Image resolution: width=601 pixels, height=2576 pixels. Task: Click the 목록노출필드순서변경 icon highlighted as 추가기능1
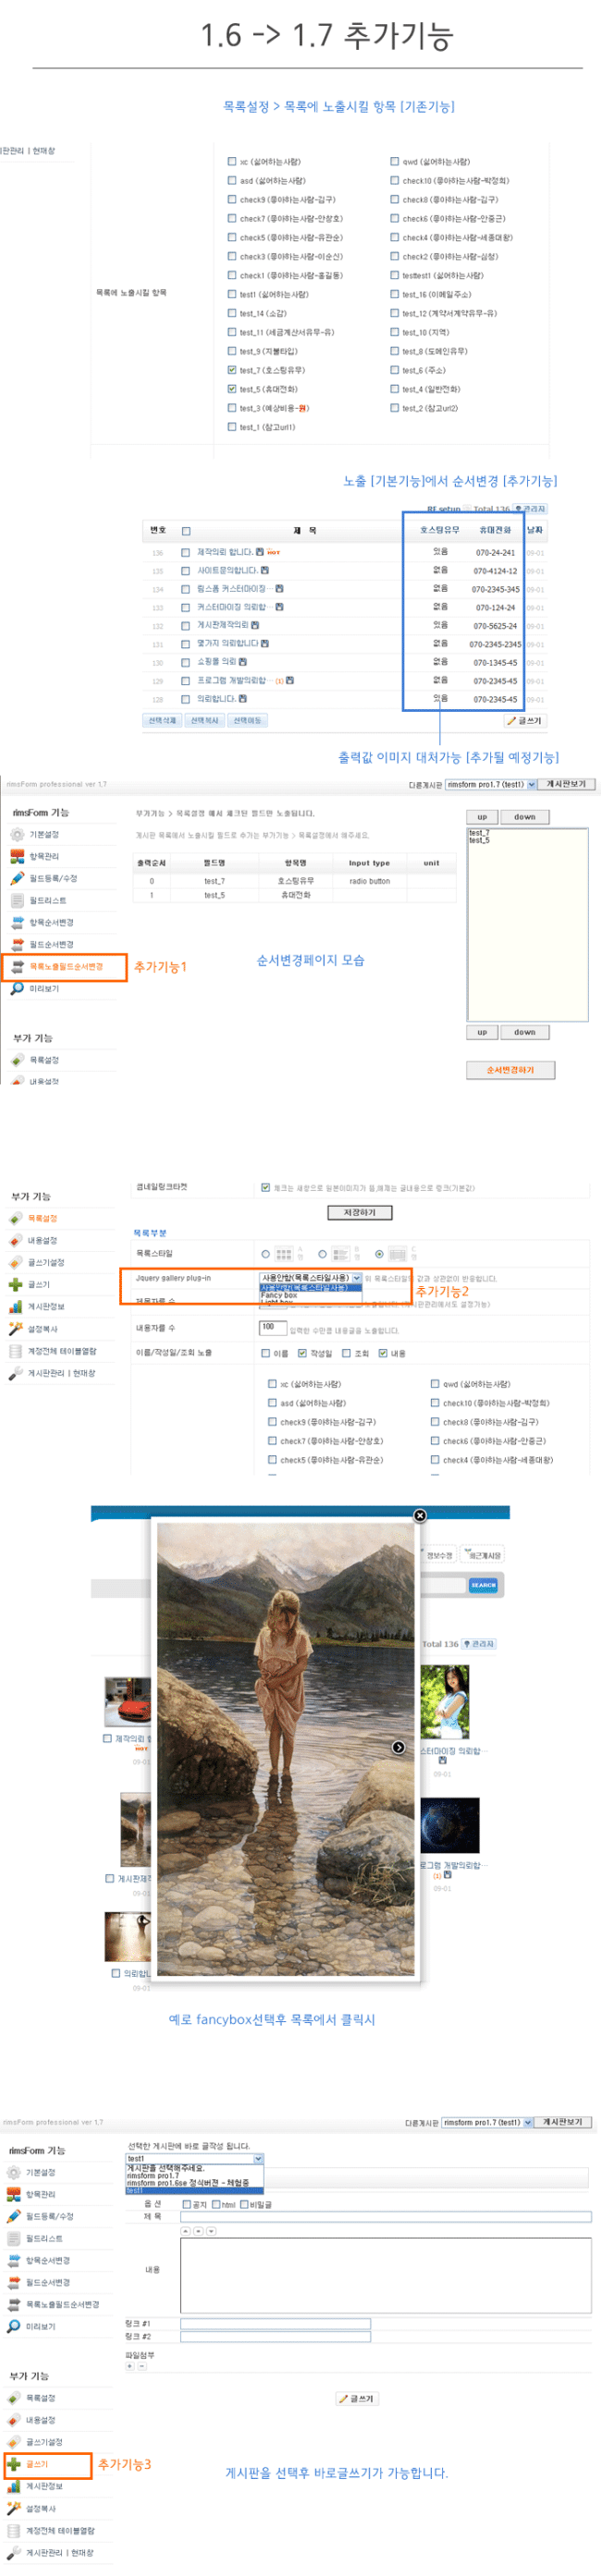click(17, 967)
